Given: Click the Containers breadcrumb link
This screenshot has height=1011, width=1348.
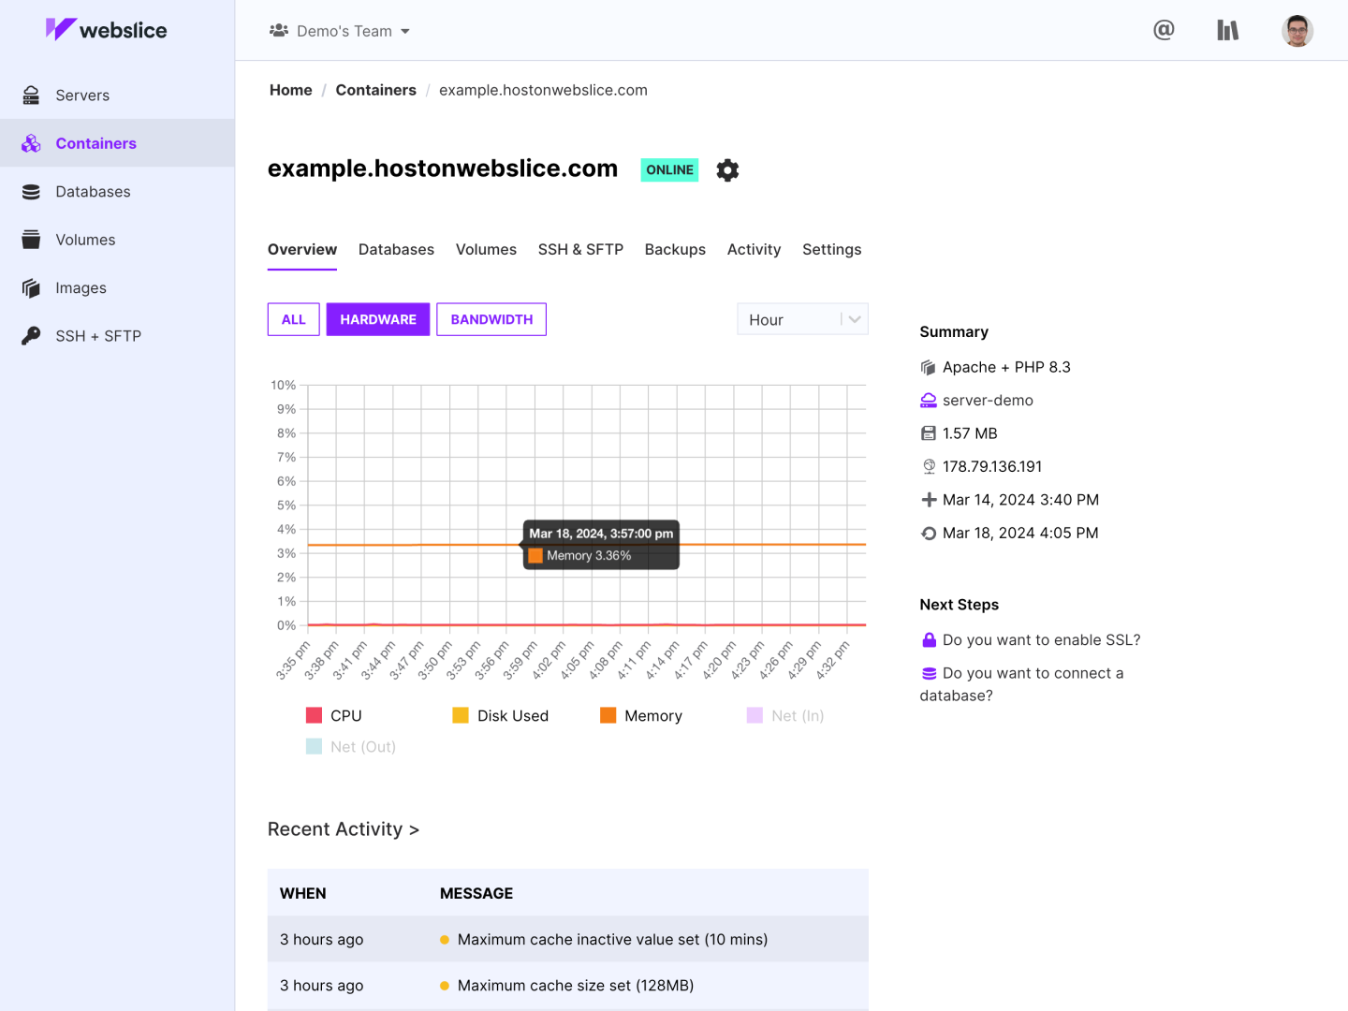Looking at the screenshot, I should click(375, 90).
